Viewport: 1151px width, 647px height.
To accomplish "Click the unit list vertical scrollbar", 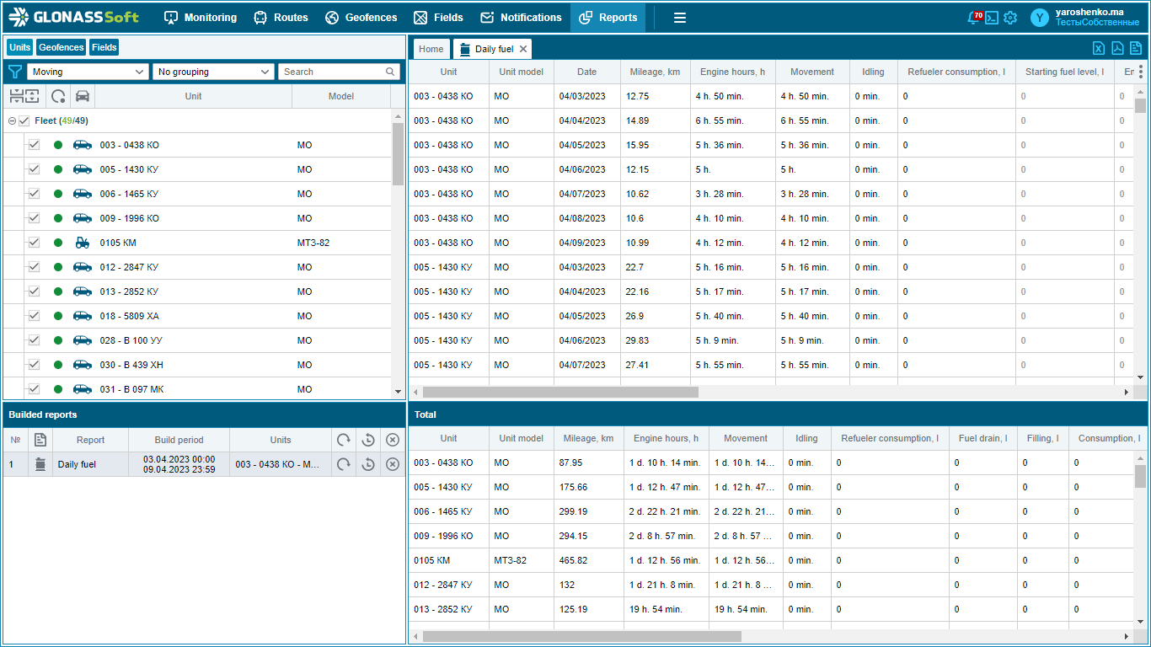I will (398, 153).
